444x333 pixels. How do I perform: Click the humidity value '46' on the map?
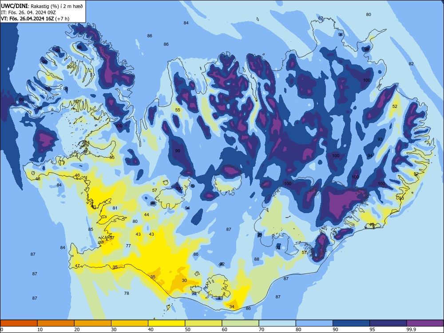coord(77,175)
